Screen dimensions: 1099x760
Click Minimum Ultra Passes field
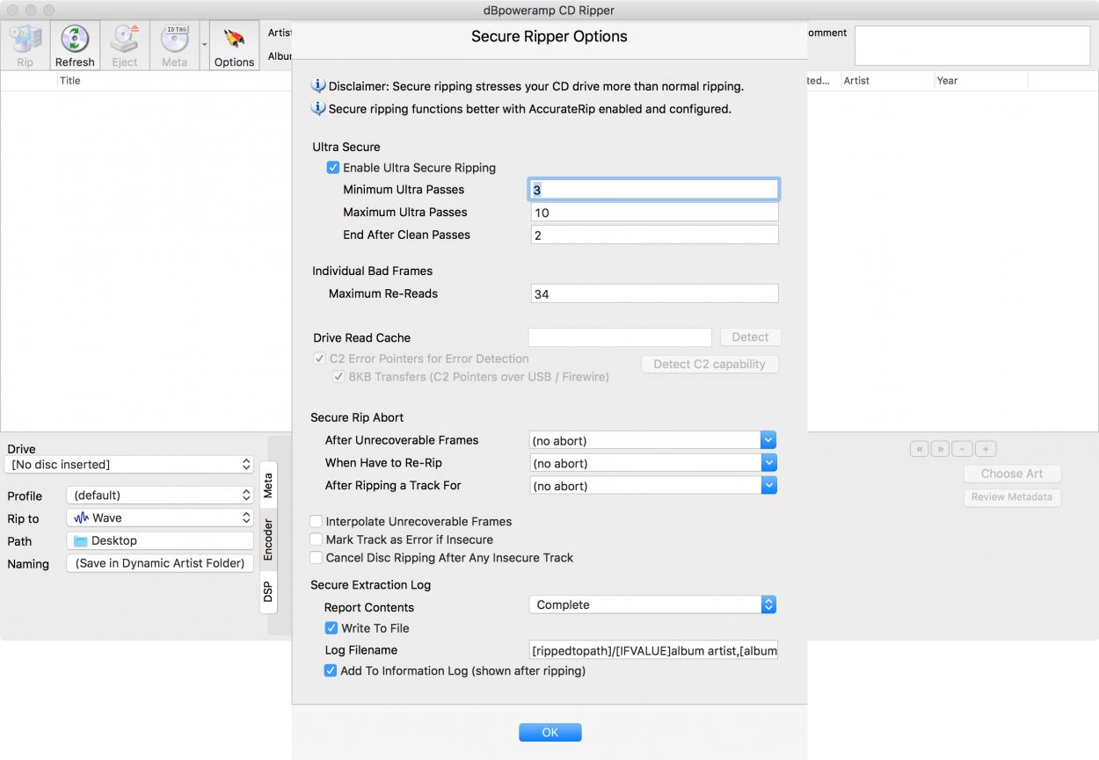coord(654,190)
